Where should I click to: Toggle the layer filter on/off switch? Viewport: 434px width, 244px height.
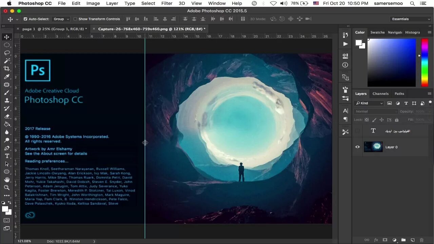[430, 103]
